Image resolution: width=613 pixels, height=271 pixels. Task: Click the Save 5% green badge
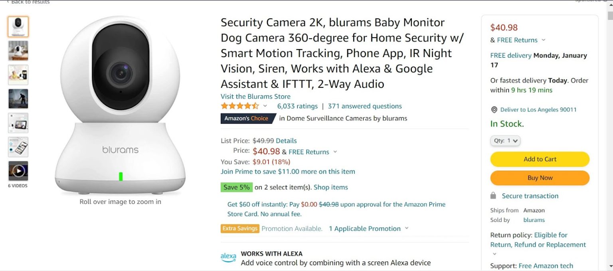click(237, 187)
